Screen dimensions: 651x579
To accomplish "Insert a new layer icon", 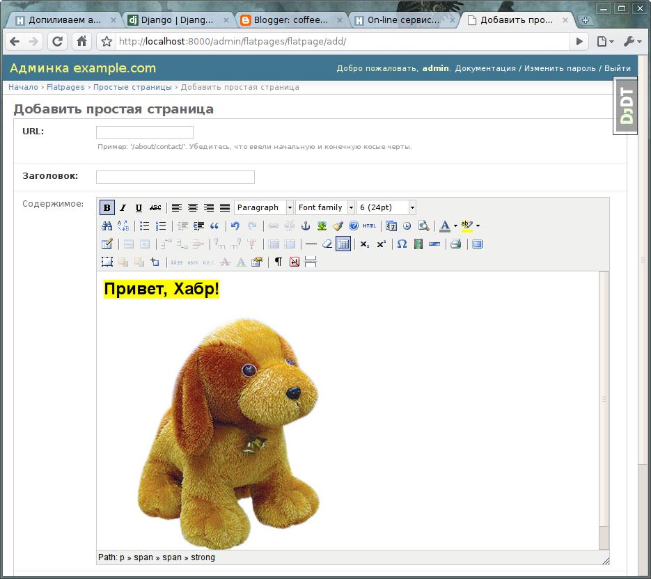I will pyautogui.click(x=107, y=262).
